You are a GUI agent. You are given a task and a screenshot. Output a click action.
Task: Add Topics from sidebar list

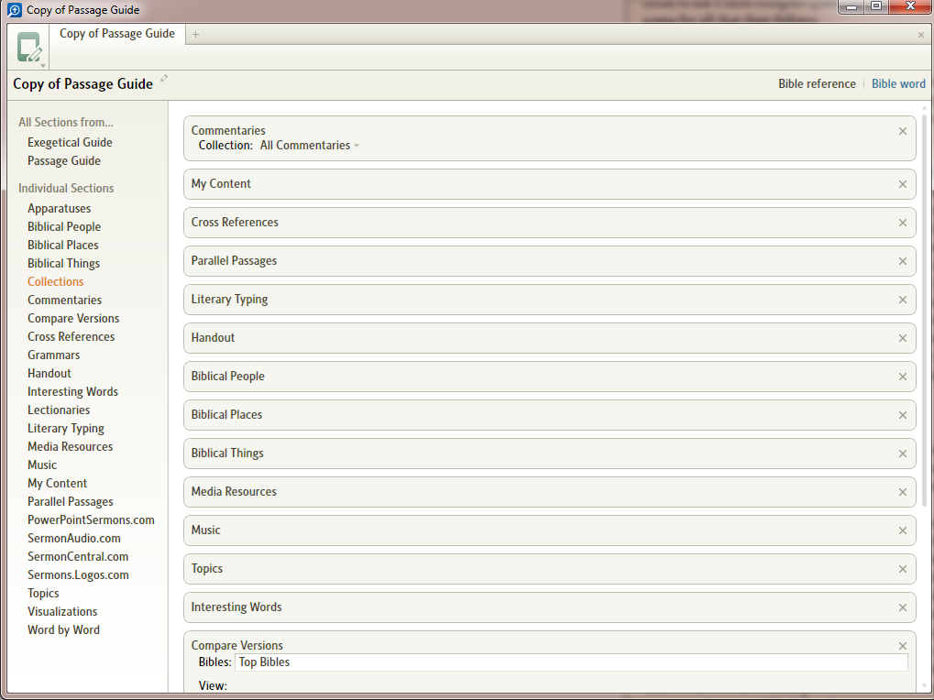(43, 594)
